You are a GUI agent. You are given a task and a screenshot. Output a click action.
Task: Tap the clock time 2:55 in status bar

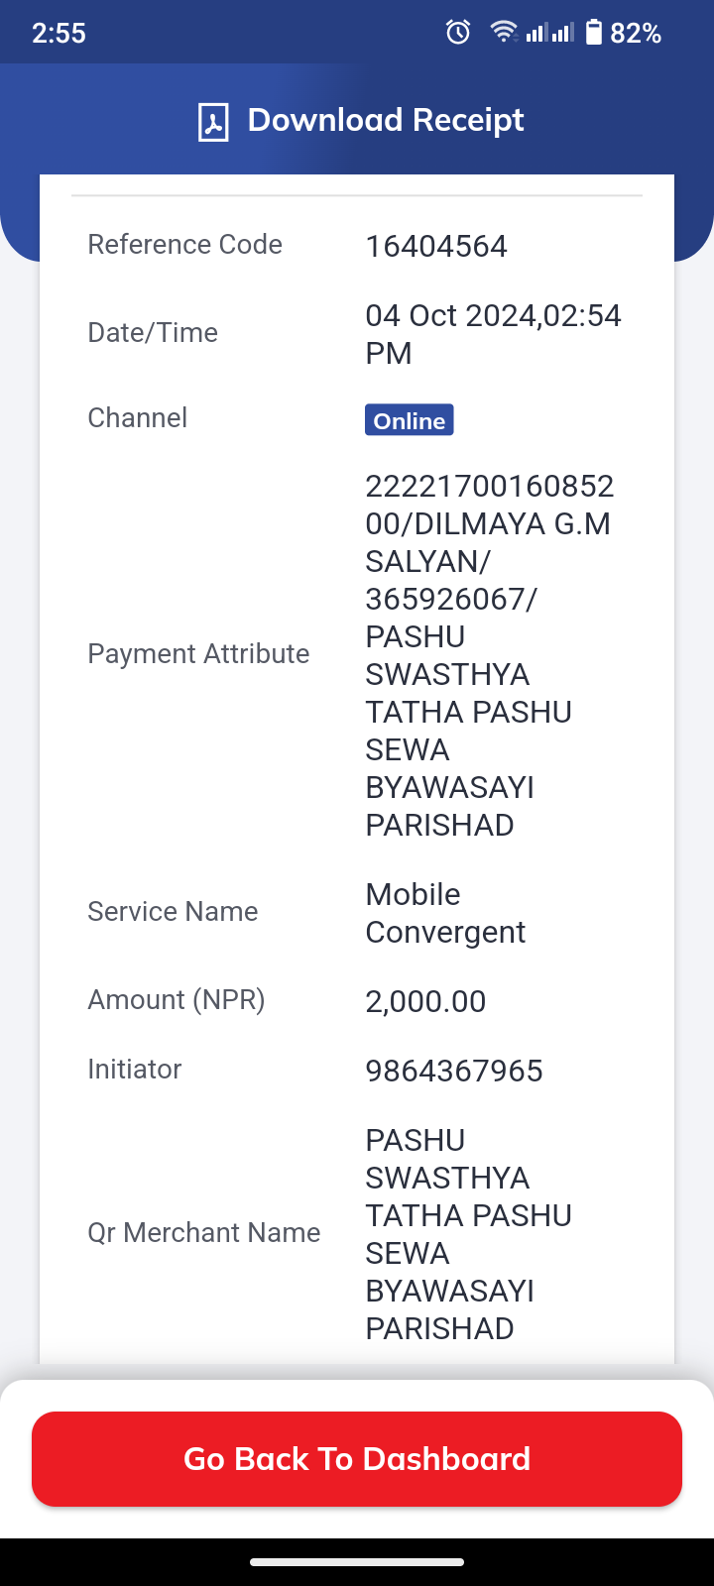59,33
